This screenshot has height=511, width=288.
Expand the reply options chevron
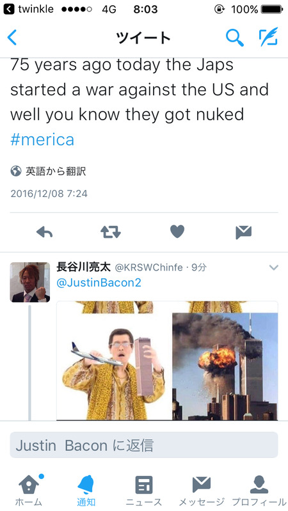point(274,267)
